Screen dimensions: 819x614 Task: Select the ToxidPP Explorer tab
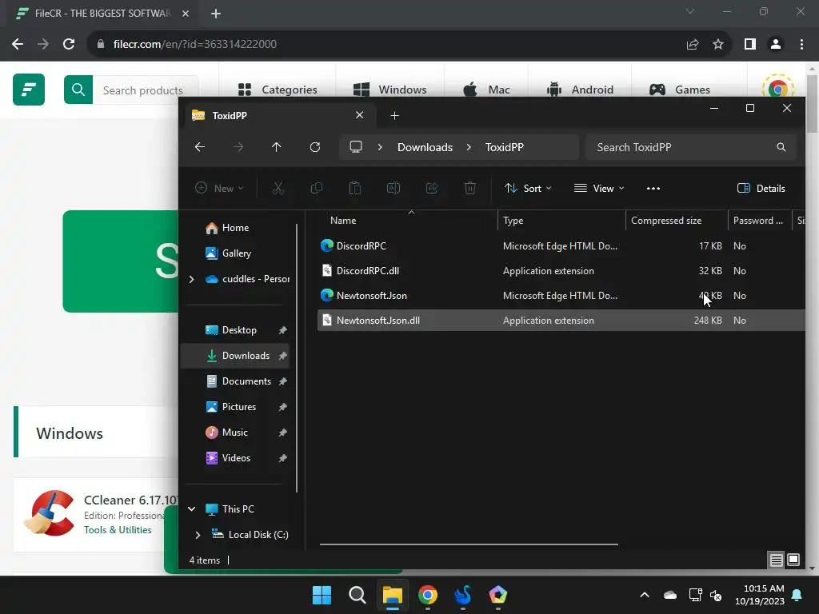(280, 115)
